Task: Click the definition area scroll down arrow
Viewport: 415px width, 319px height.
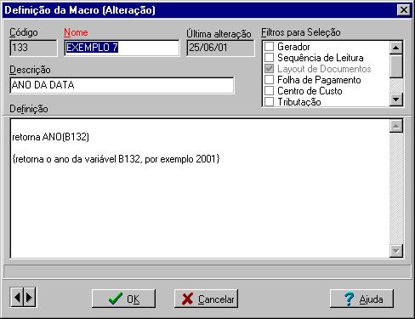Action: [x=396, y=251]
